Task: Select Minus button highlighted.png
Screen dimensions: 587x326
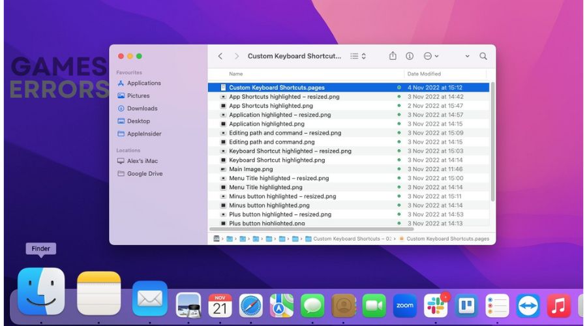Action: pos(348,205)
